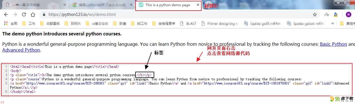Open the 其他书签 bookmarks folder
The height and width of the screenshot is (104, 355).
click(x=347, y=24)
